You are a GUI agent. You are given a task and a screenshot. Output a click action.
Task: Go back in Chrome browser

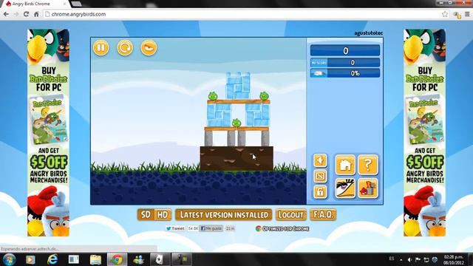pos(6,14)
